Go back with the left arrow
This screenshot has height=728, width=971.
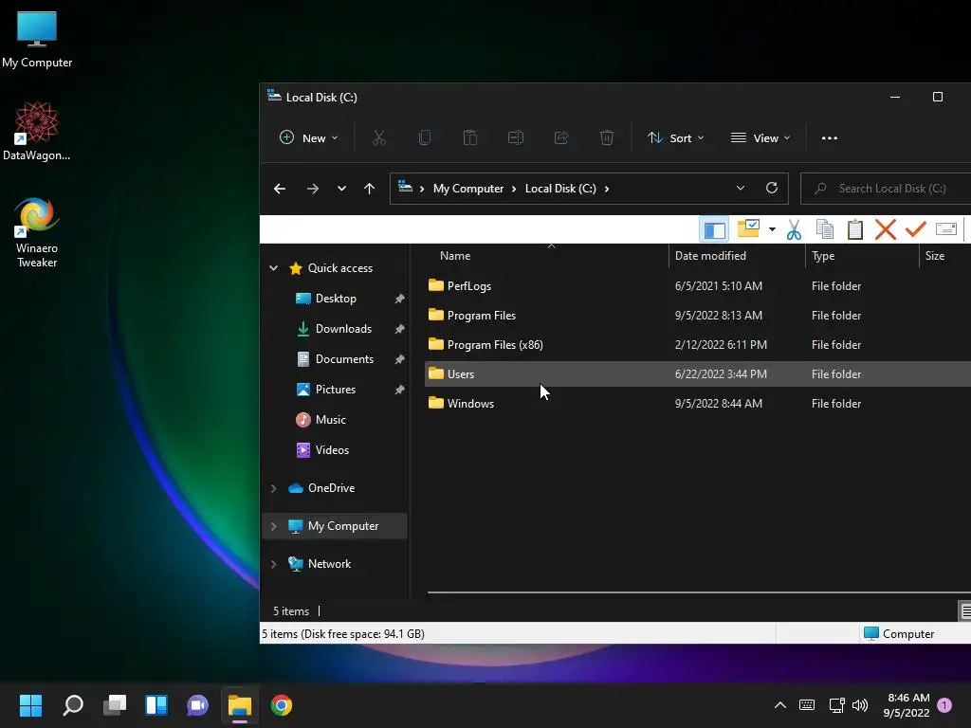point(280,189)
